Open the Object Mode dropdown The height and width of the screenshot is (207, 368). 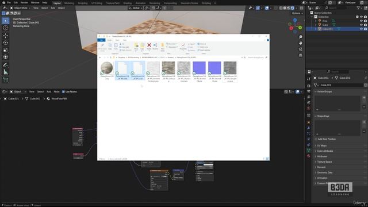tap(20, 8)
